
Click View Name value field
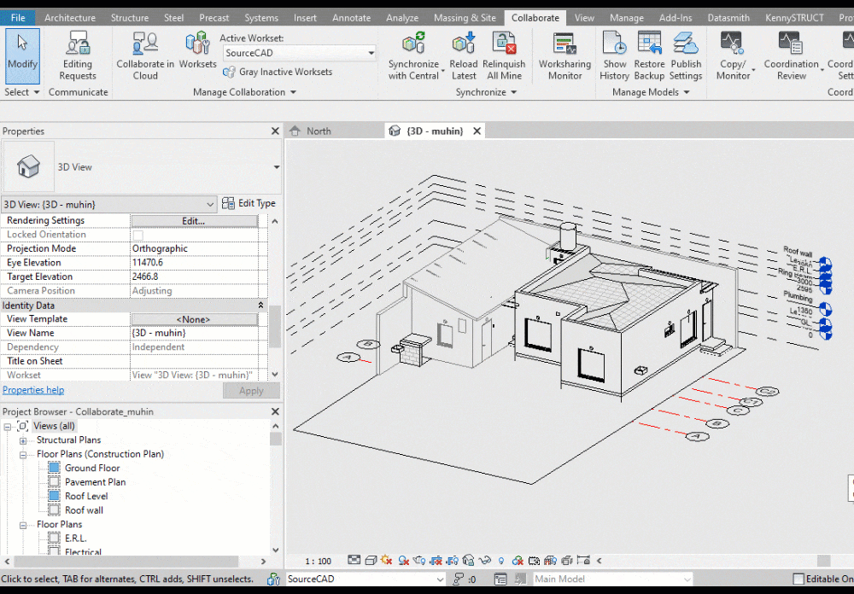point(194,333)
